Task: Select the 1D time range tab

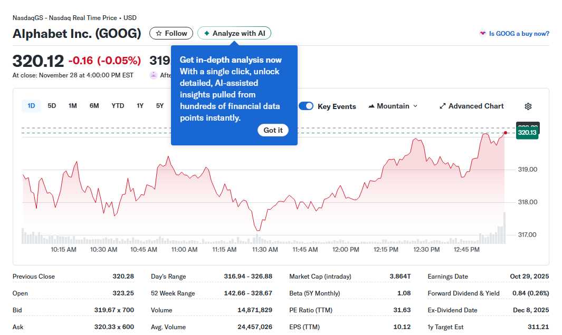Action: click(x=31, y=106)
